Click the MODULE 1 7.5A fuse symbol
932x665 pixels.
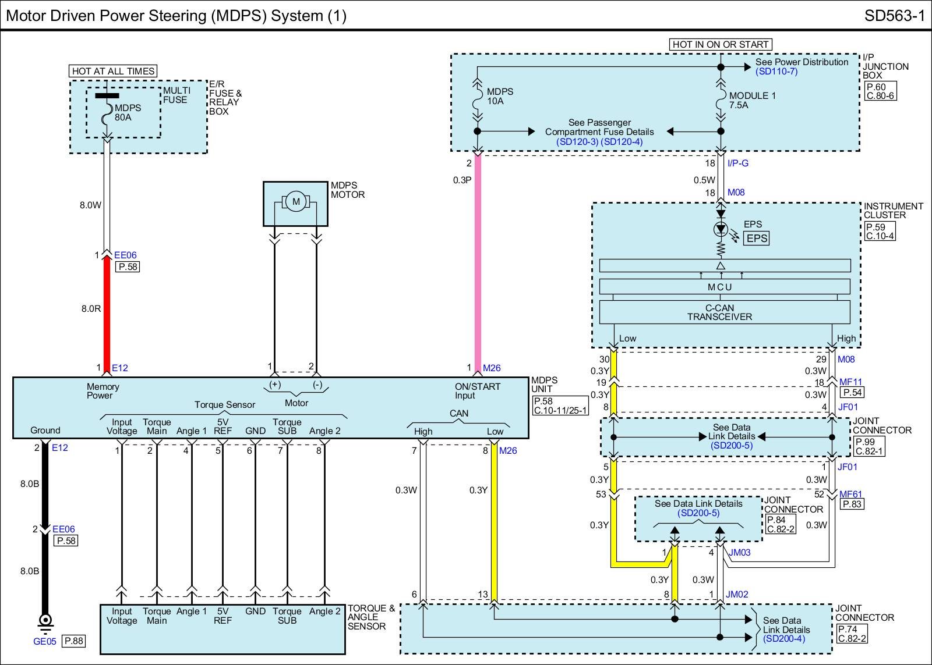click(721, 99)
